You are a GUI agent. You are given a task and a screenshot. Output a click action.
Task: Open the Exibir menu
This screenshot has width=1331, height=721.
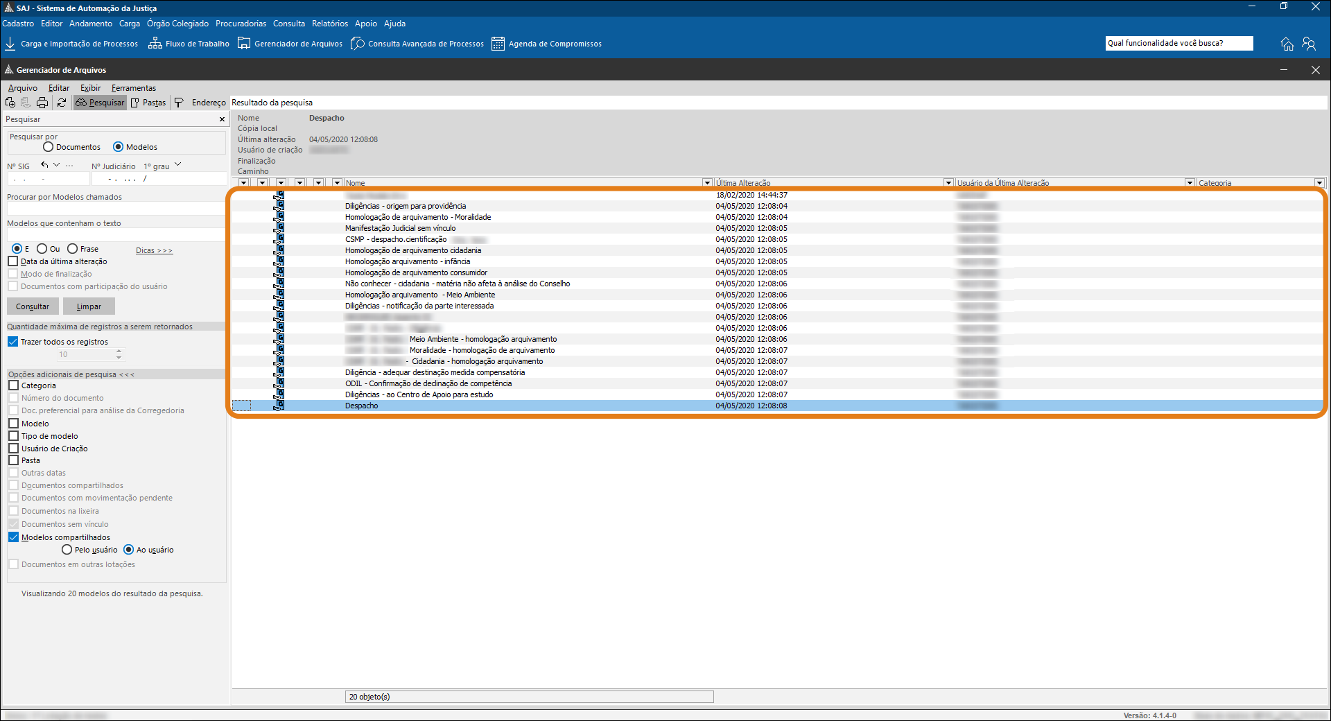(x=90, y=88)
